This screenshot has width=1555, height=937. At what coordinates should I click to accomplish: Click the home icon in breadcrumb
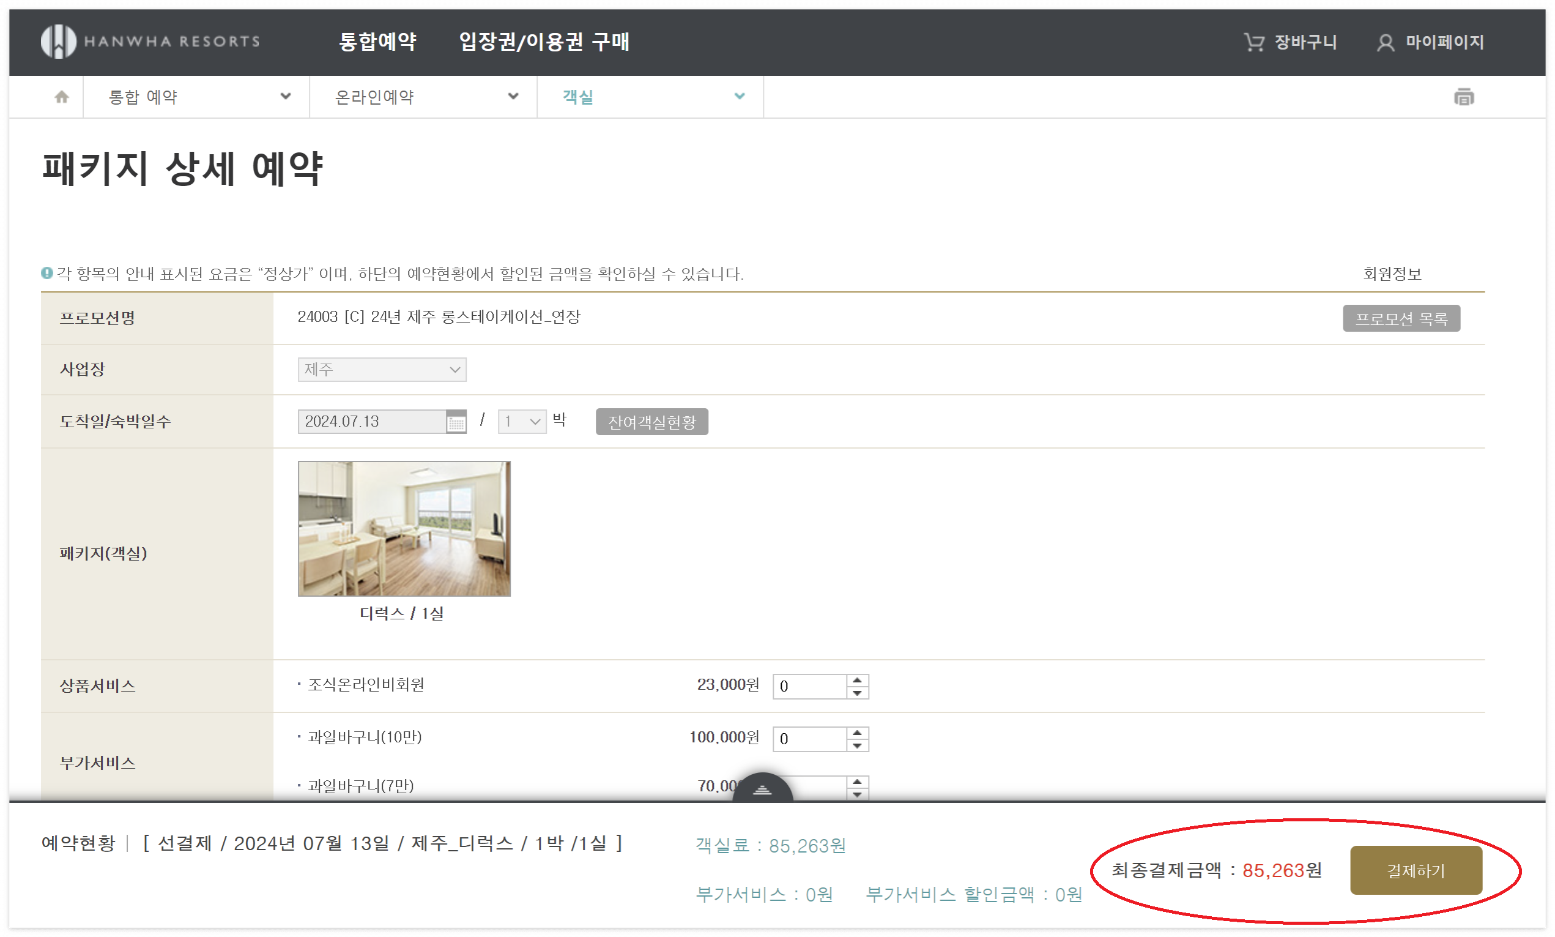[x=61, y=97]
